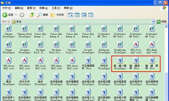169x101 pixels.
Task: Open the 文件(F) menu
Action: (7, 8)
